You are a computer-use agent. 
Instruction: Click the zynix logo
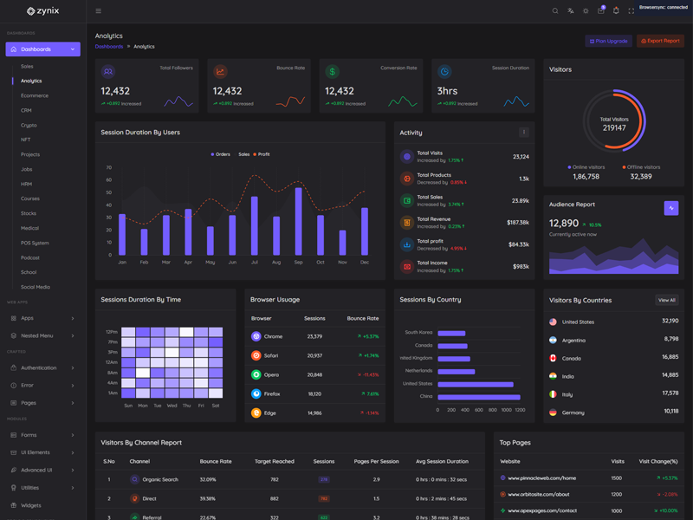(x=42, y=11)
